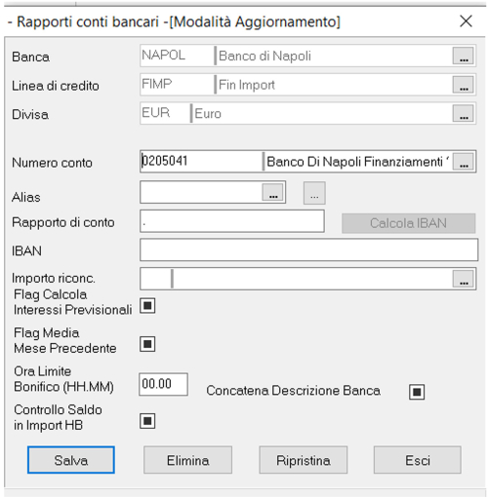
Task: Click standalone ellipsis button beside Alias field
Action: click(x=314, y=193)
